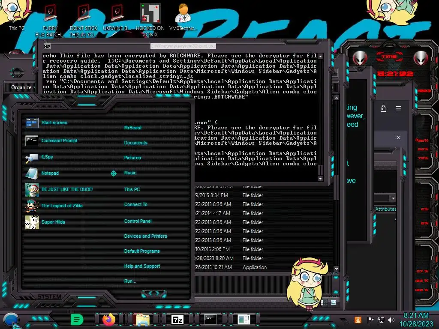Open Help and Support
This screenshot has width=439, height=329.
(x=142, y=266)
